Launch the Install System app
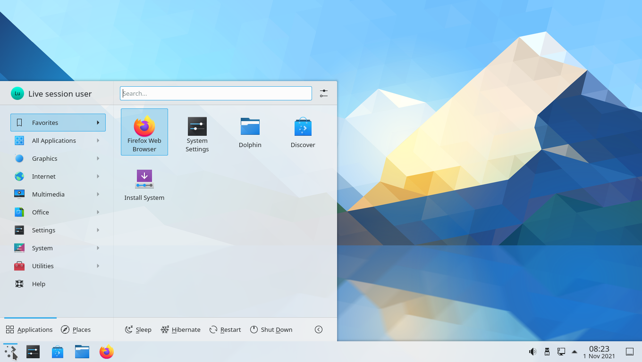The height and width of the screenshot is (362, 642). [x=144, y=185]
